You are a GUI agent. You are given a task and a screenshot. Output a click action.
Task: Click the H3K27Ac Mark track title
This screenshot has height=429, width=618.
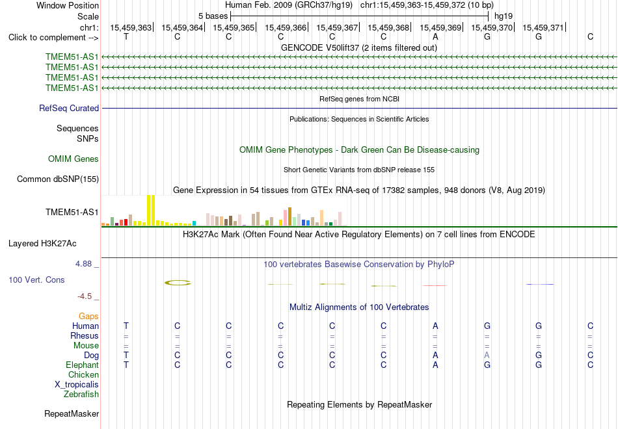pyautogui.click(x=359, y=235)
